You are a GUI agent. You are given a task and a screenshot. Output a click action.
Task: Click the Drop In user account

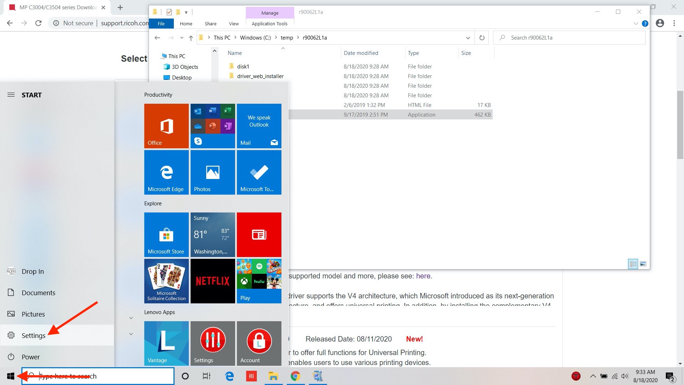pyautogui.click(x=57, y=271)
